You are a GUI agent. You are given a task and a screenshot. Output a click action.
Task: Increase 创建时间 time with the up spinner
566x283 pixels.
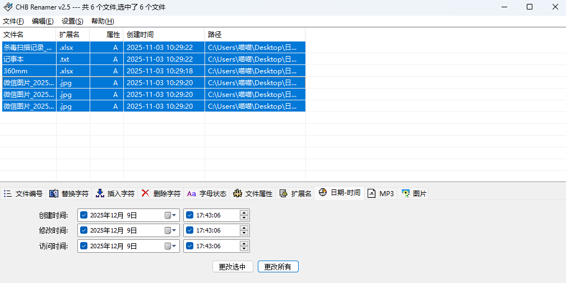(x=244, y=212)
